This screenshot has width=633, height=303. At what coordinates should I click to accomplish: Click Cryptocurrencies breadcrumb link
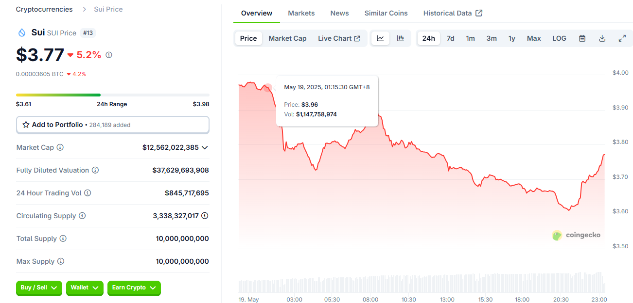point(44,9)
